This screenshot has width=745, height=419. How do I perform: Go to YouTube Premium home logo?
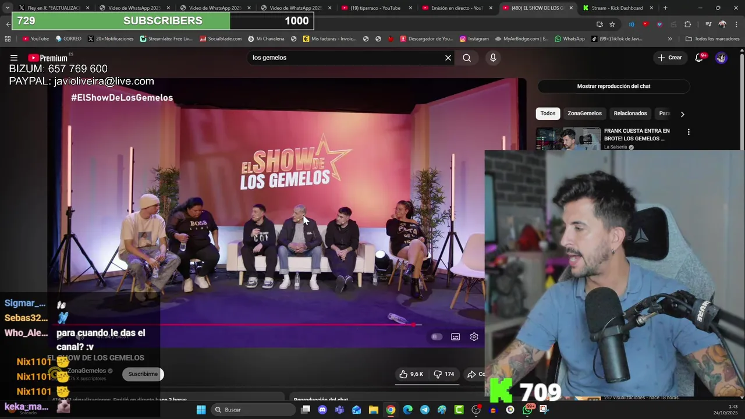(48, 58)
